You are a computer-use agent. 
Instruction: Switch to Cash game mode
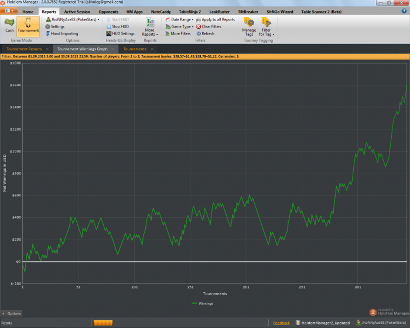pyautogui.click(x=9, y=25)
